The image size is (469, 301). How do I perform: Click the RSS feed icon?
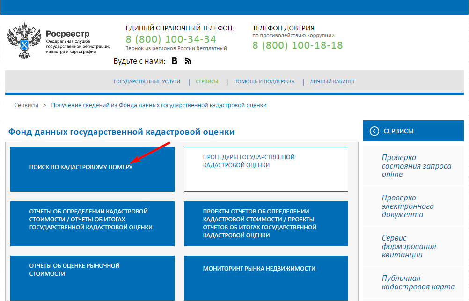[187, 61]
